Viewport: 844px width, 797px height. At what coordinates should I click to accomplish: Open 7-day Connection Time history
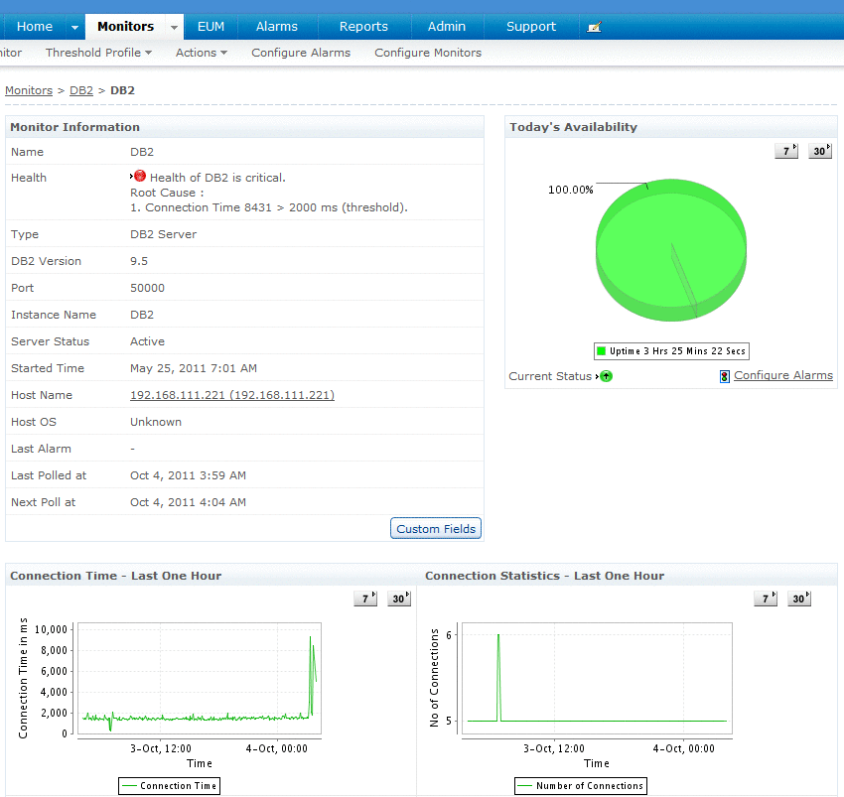tap(365, 598)
